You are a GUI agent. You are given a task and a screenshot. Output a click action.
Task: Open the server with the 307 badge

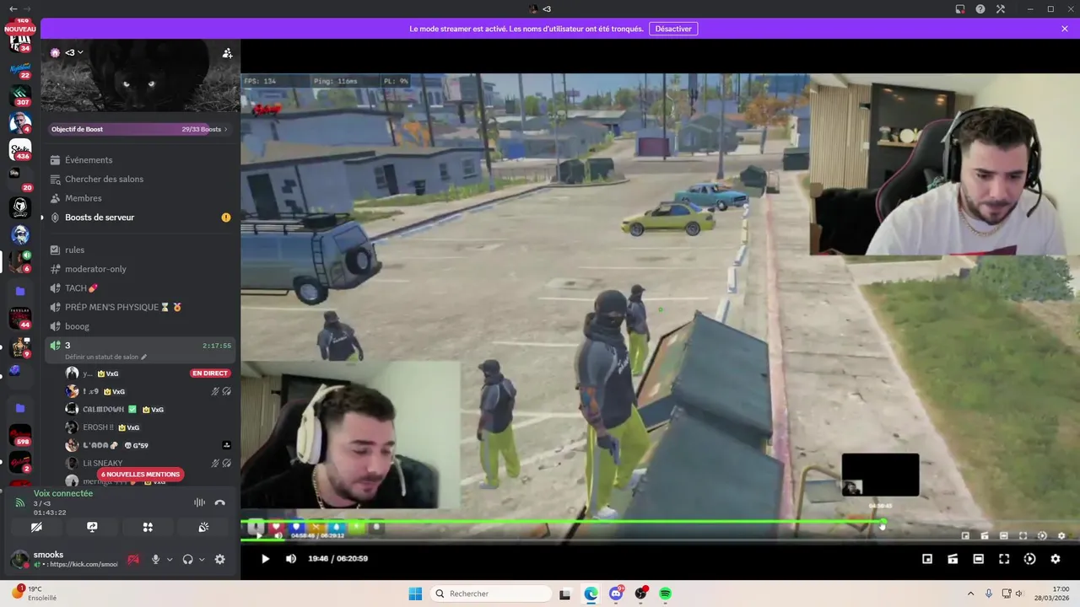click(x=20, y=95)
